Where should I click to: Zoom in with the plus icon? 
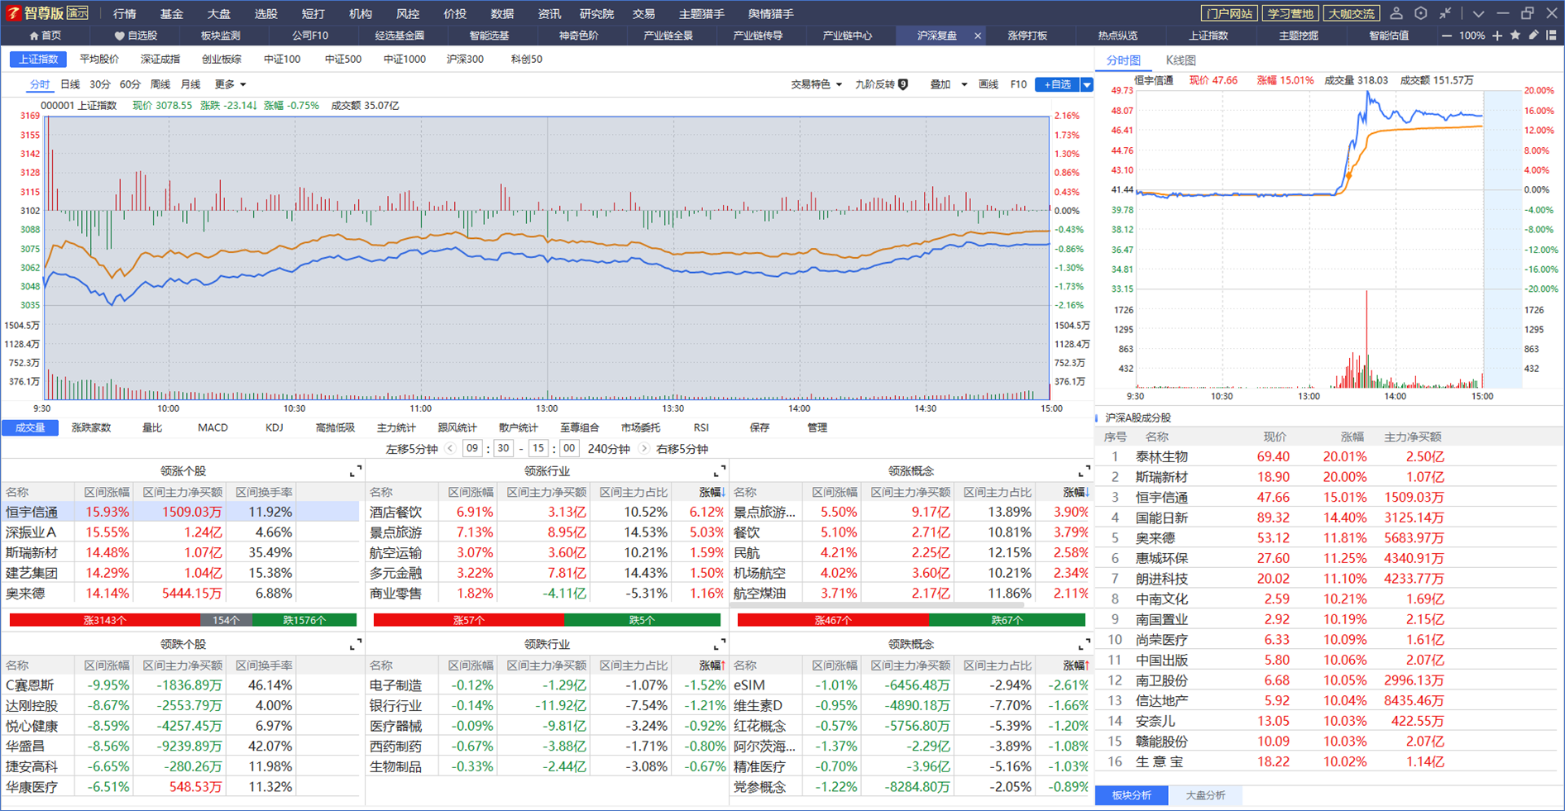(x=1497, y=36)
